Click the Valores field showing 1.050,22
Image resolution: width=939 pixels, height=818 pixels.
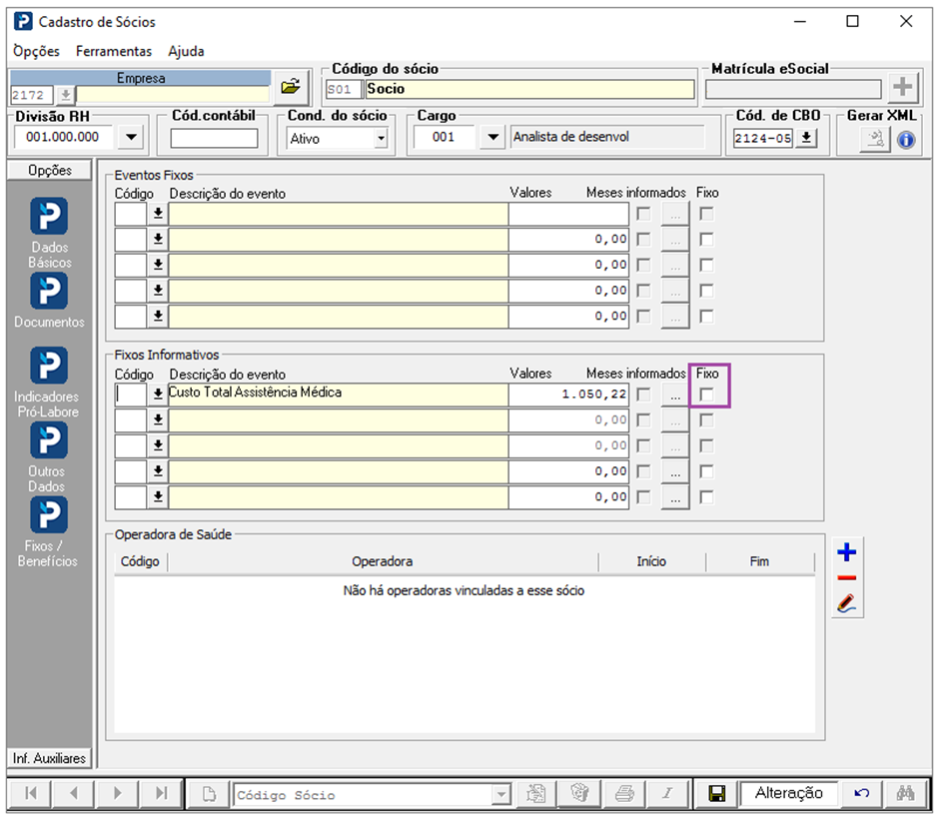click(568, 395)
